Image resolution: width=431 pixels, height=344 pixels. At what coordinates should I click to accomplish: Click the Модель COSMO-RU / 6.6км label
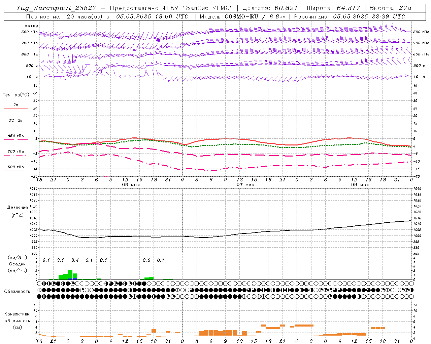pyautogui.click(x=243, y=16)
